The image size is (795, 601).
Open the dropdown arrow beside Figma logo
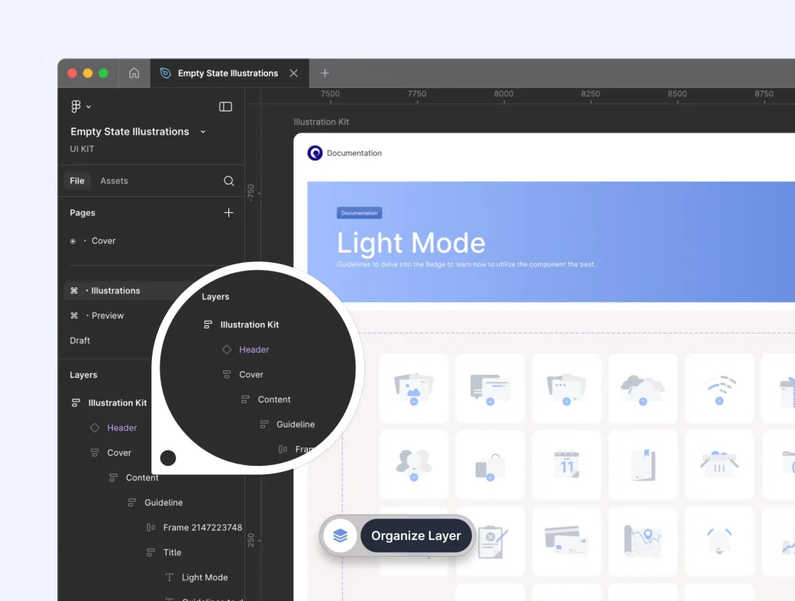(89, 107)
